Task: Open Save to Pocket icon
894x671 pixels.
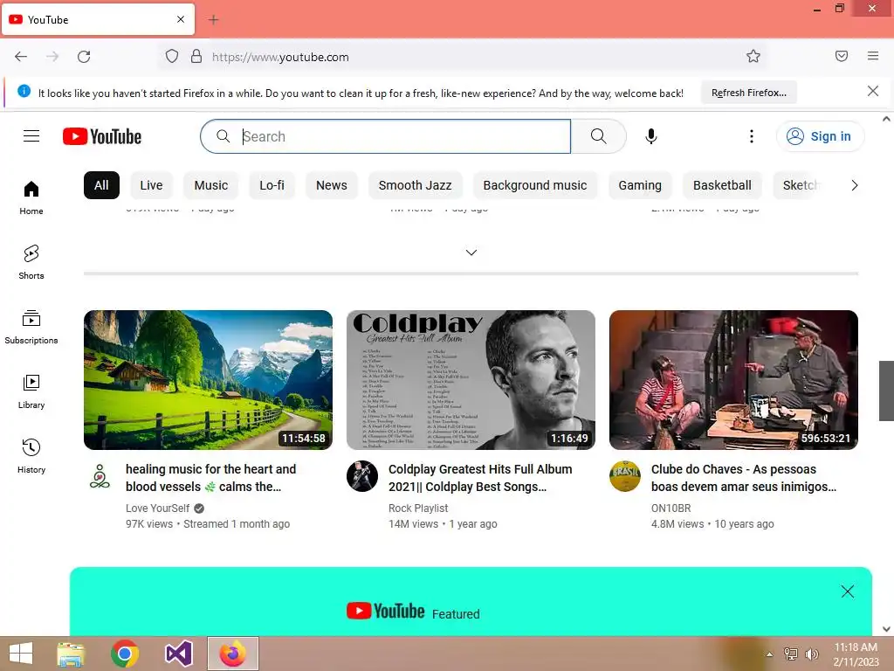Action: (x=842, y=56)
